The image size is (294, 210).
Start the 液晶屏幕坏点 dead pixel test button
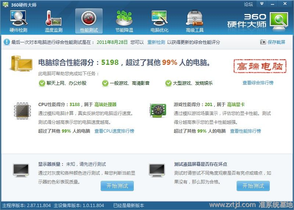[x=253, y=186]
